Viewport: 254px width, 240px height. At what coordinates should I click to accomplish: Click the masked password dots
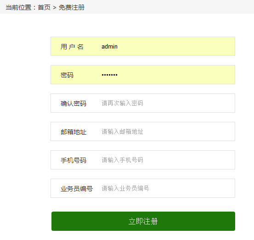pyautogui.click(x=109, y=75)
